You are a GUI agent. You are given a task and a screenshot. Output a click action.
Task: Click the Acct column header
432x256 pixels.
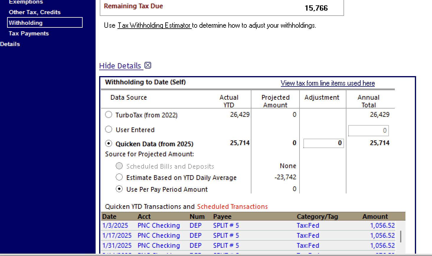coord(144,216)
